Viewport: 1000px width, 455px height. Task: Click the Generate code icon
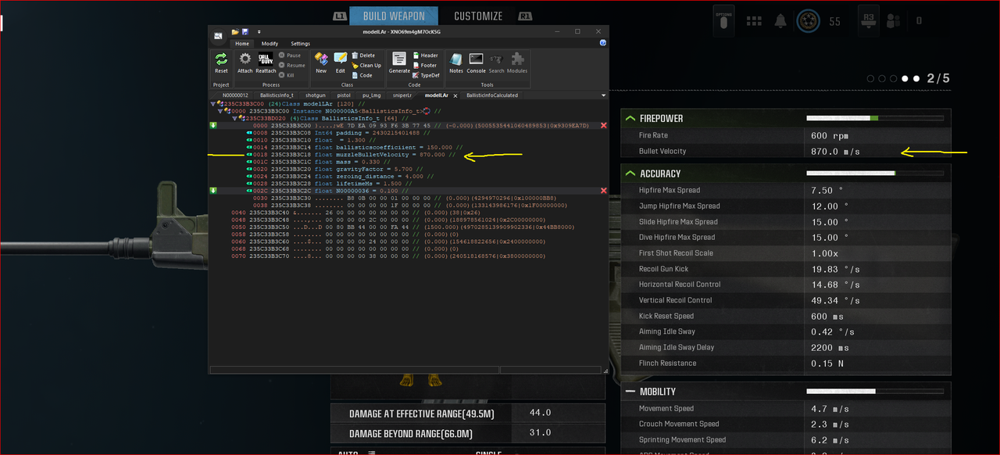click(x=399, y=59)
